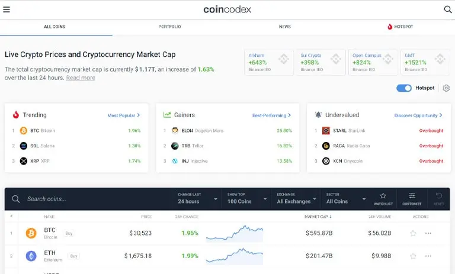
Task: Open the Change Last 24 hours dropdown
Action: [197, 199]
